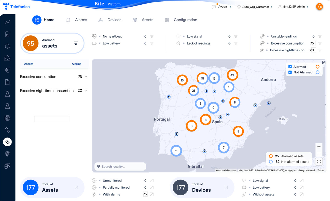Click the empty box below the alarms list

click(x=52, y=119)
